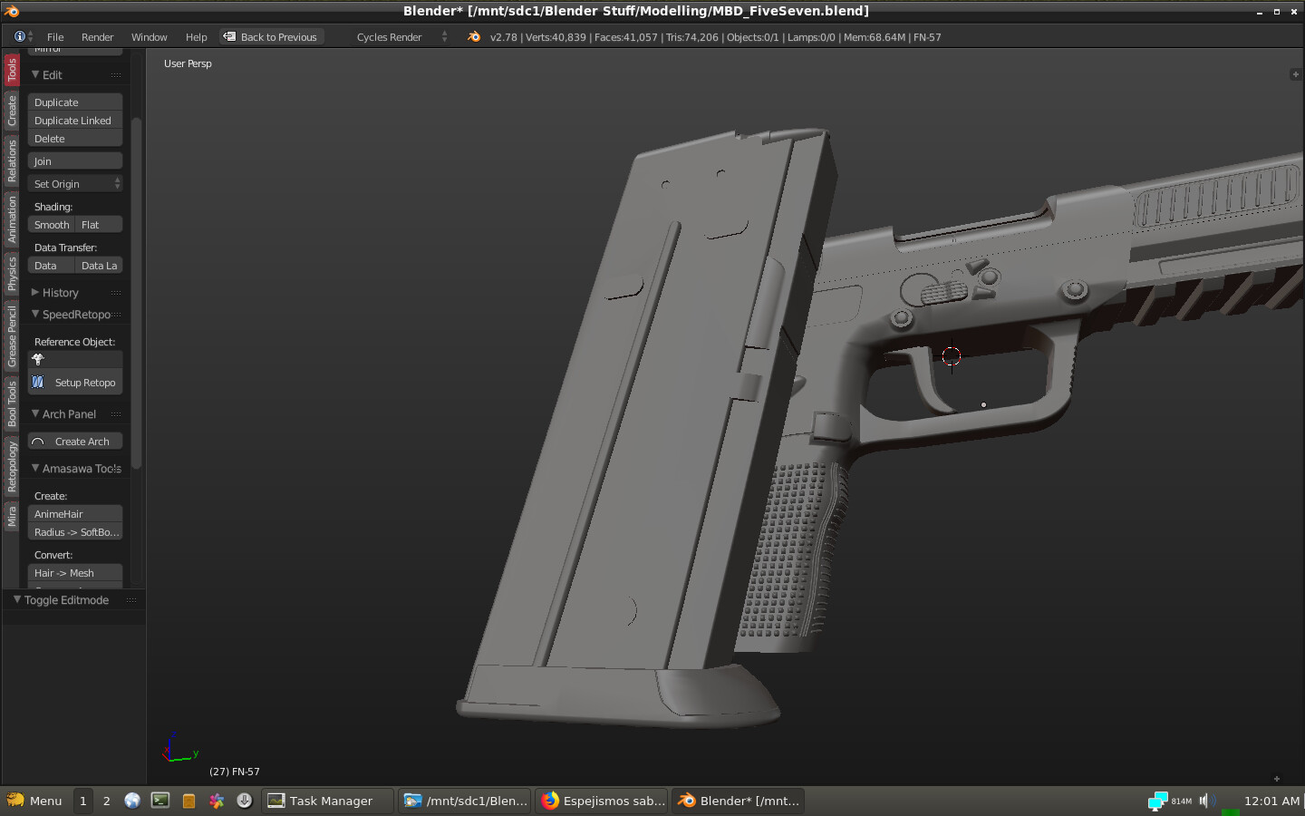Click the Radius -> SoftBo... button

pyautogui.click(x=75, y=532)
